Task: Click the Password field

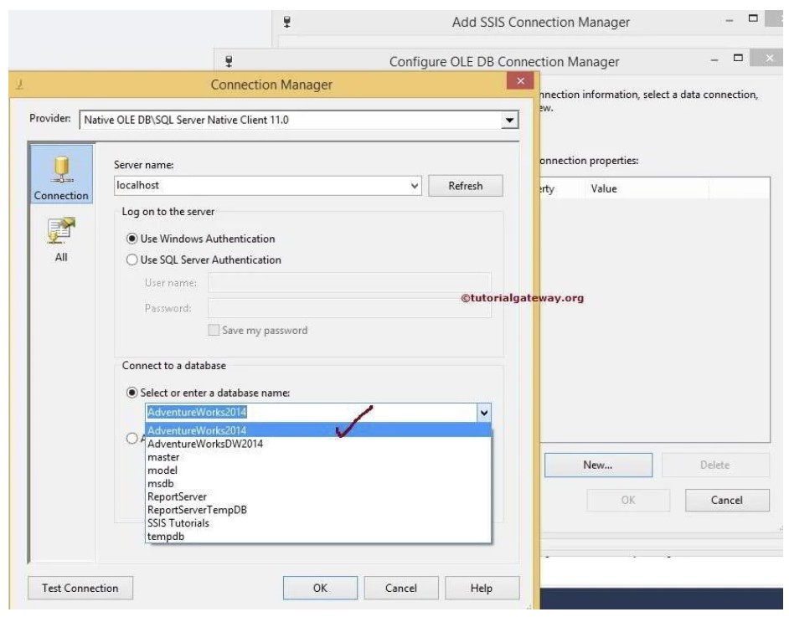Action: pyautogui.click(x=350, y=308)
